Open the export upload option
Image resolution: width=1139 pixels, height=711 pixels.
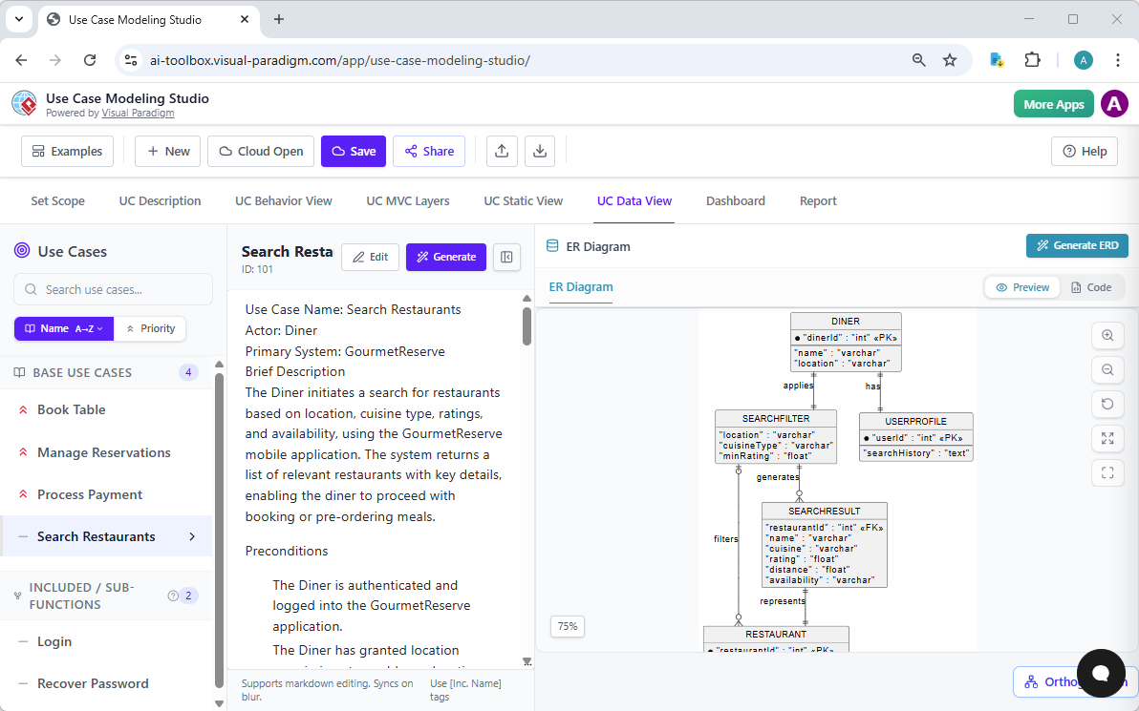pos(502,151)
